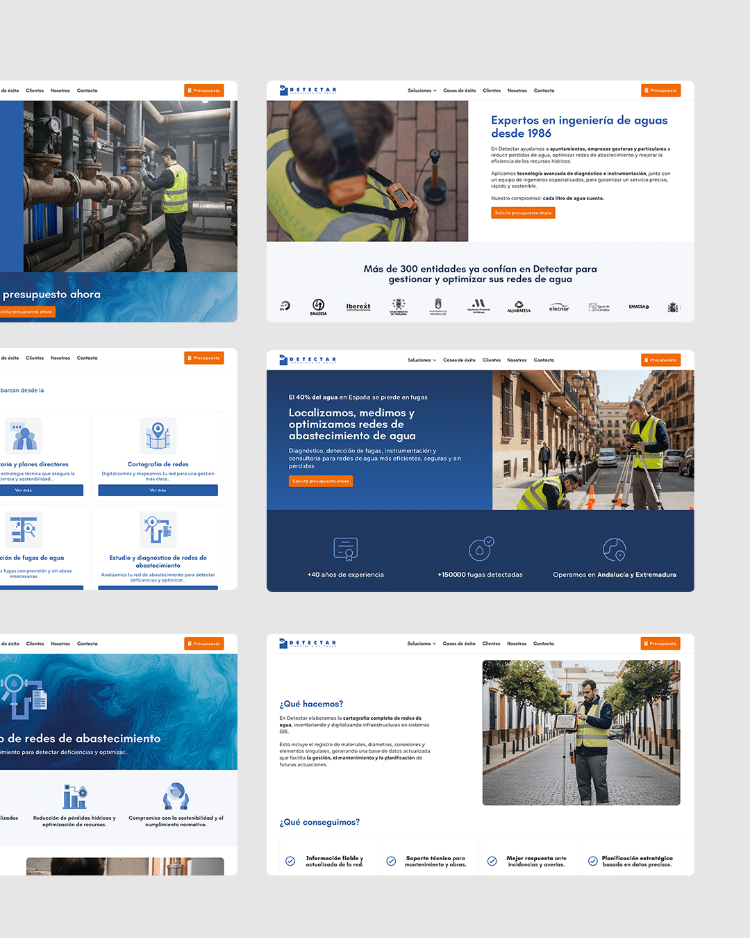
Task: Select the Diputación Provincial de Málaga logo
Action: click(x=478, y=306)
